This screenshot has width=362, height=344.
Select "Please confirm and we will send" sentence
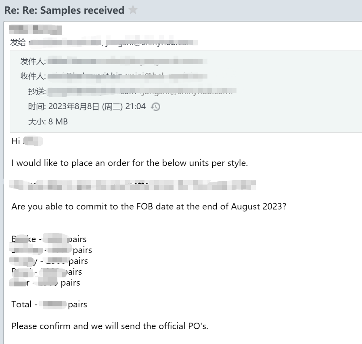coord(110,326)
